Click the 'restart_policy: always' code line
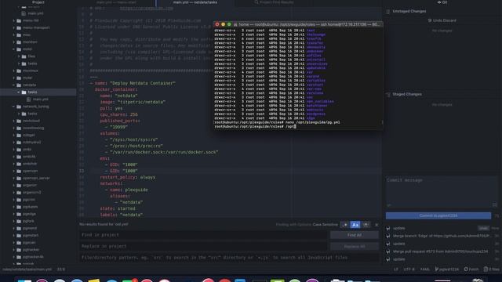This screenshot has height=282, width=502. click(x=127, y=177)
